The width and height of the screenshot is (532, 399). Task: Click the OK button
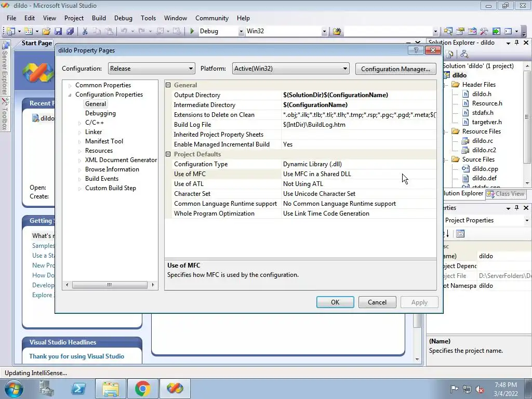(335, 302)
